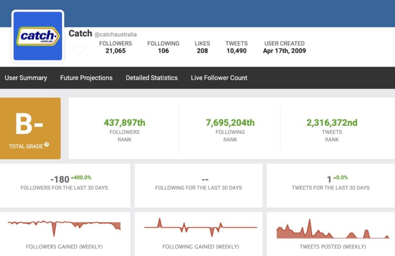Click the Following Gained weekly chart
The height and width of the screenshot is (256, 395).
[200, 228]
